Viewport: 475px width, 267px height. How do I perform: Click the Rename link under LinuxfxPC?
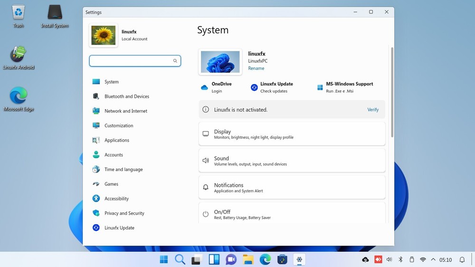[x=256, y=68]
